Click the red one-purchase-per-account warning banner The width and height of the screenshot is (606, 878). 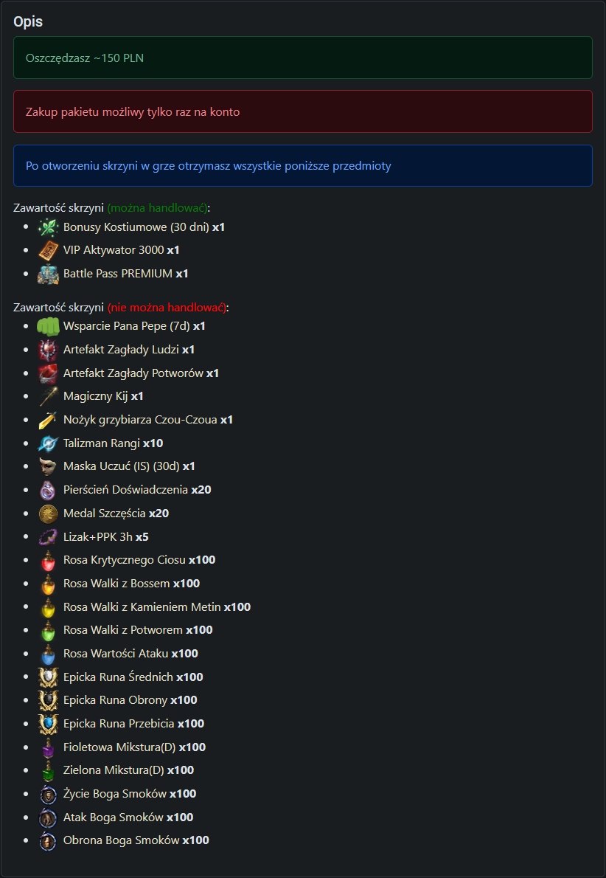point(303,111)
